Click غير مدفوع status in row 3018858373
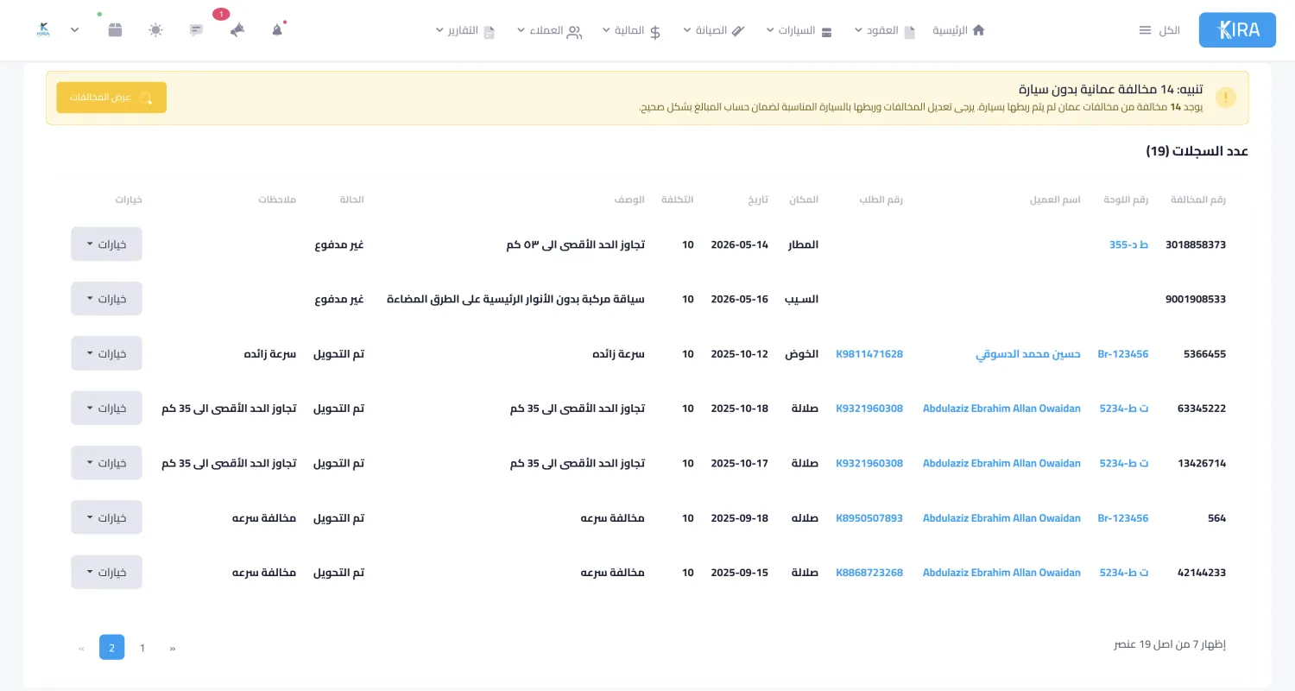 (x=338, y=244)
